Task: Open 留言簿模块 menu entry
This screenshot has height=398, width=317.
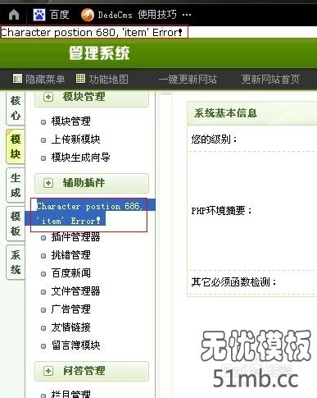Action: pyautogui.click(x=75, y=345)
